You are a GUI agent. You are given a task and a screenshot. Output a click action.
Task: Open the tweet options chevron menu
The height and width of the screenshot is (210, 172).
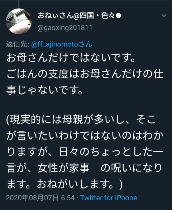164,16
